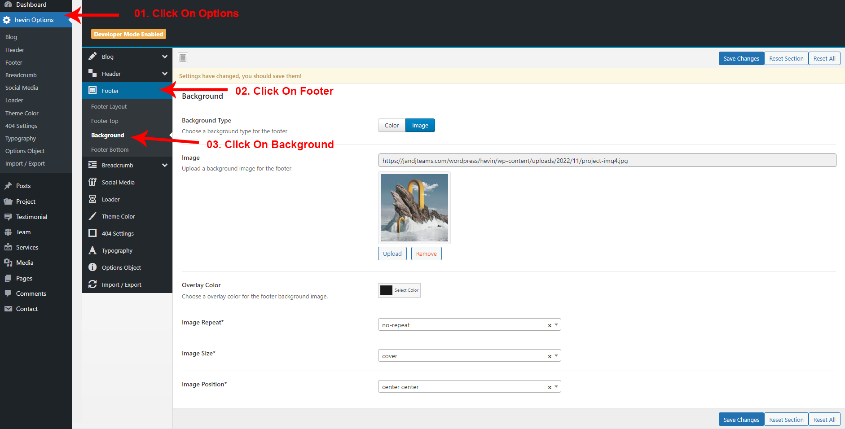Open the Overlay Color picker swatch

coord(386,290)
